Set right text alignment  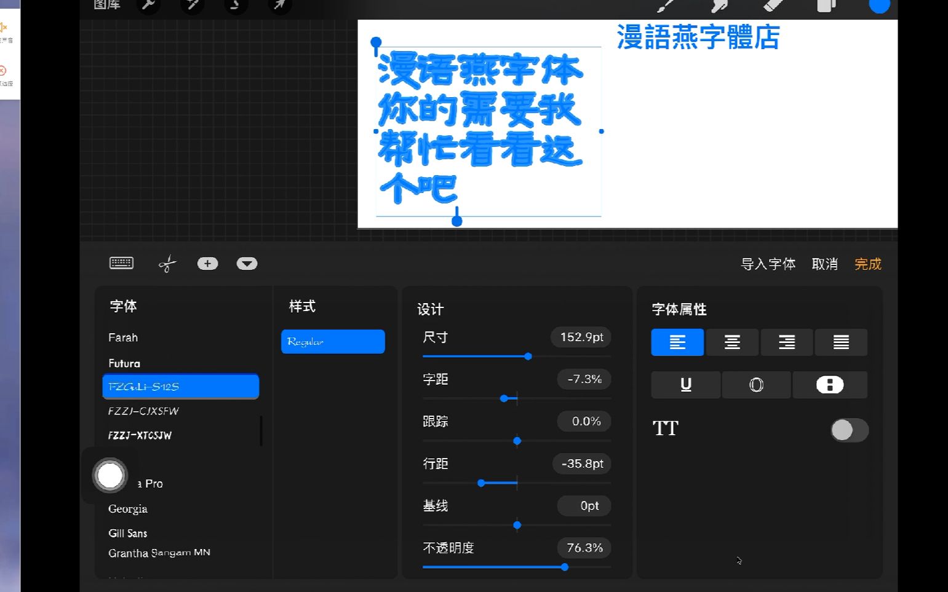tap(787, 342)
